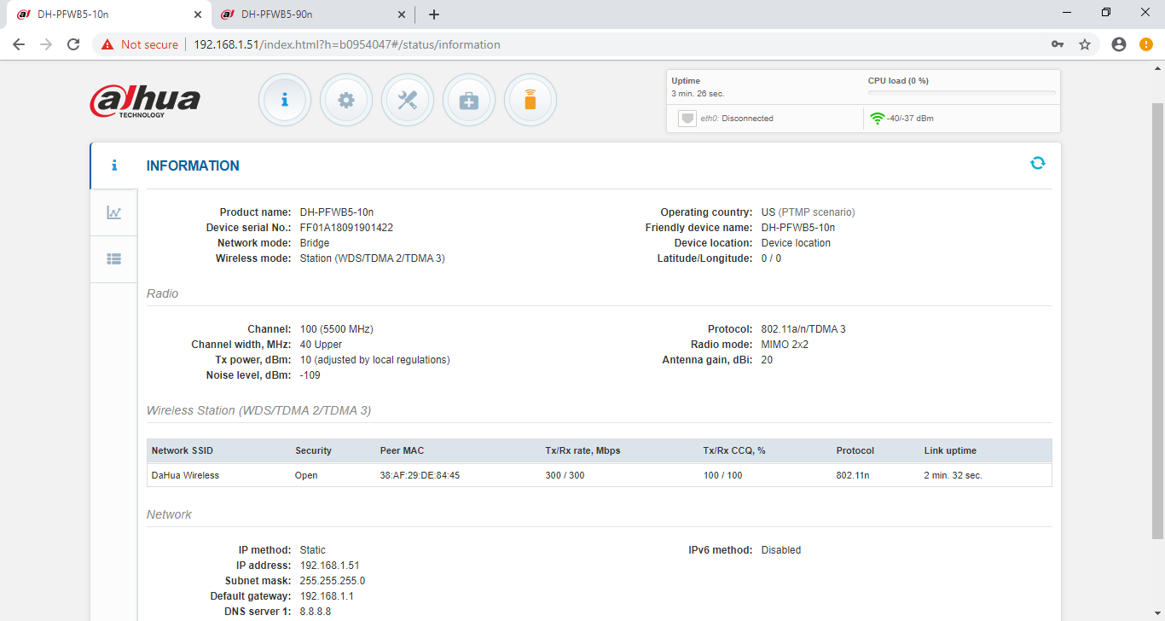
Task: Bookmark this page with the star icon
Action: coord(1085,44)
